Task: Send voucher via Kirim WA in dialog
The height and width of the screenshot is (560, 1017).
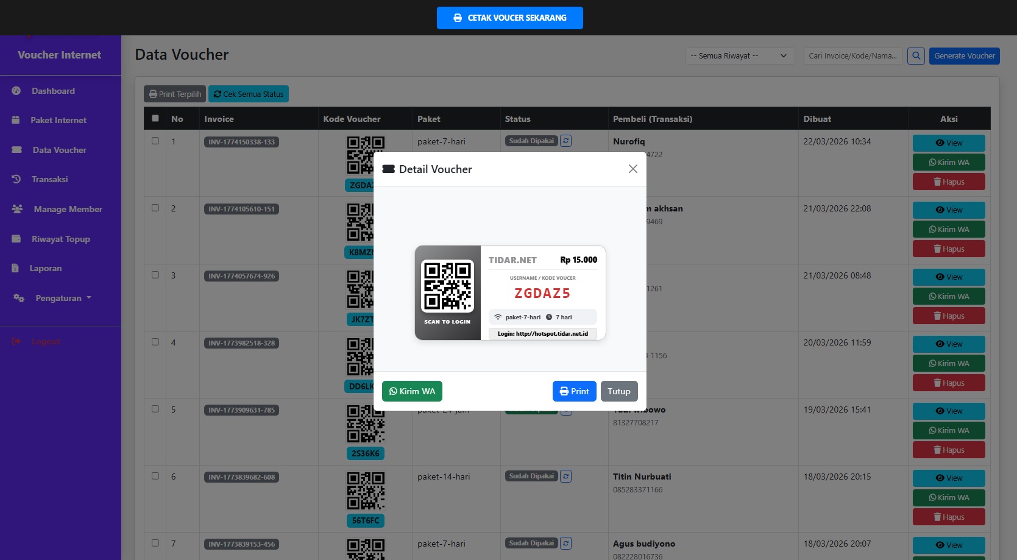Action: [x=412, y=391]
